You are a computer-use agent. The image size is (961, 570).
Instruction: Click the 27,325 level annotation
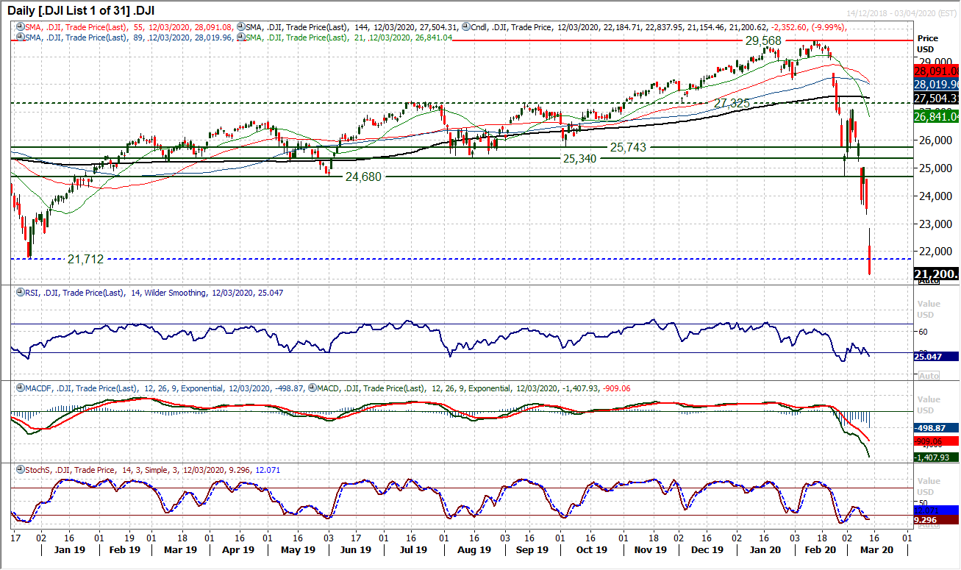(732, 104)
